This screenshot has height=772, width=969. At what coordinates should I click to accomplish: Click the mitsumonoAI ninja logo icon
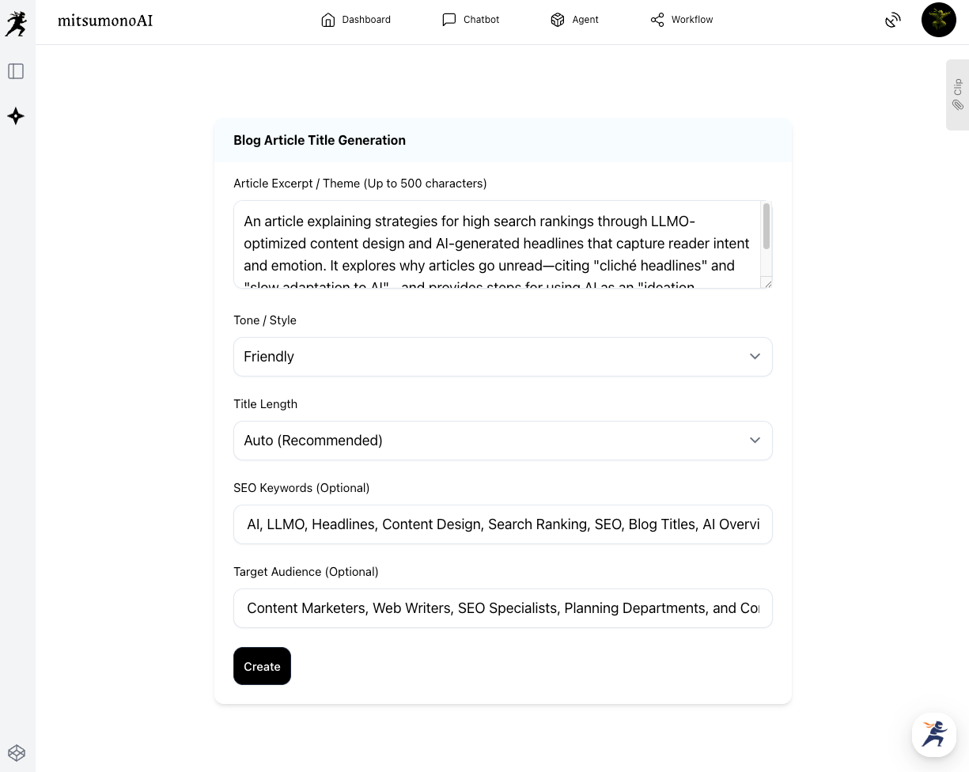pos(16,23)
